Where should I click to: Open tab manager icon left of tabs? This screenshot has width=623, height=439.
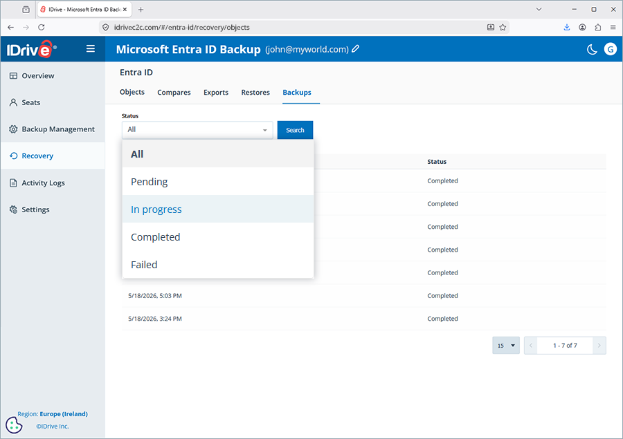(x=26, y=10)
